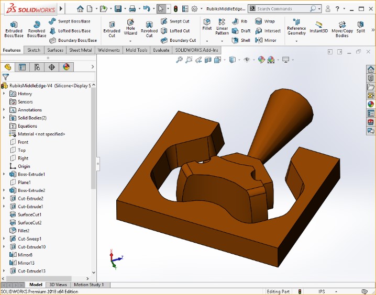
Task: Open the FeatureManager design tree tab
Action: coord(8,67)
